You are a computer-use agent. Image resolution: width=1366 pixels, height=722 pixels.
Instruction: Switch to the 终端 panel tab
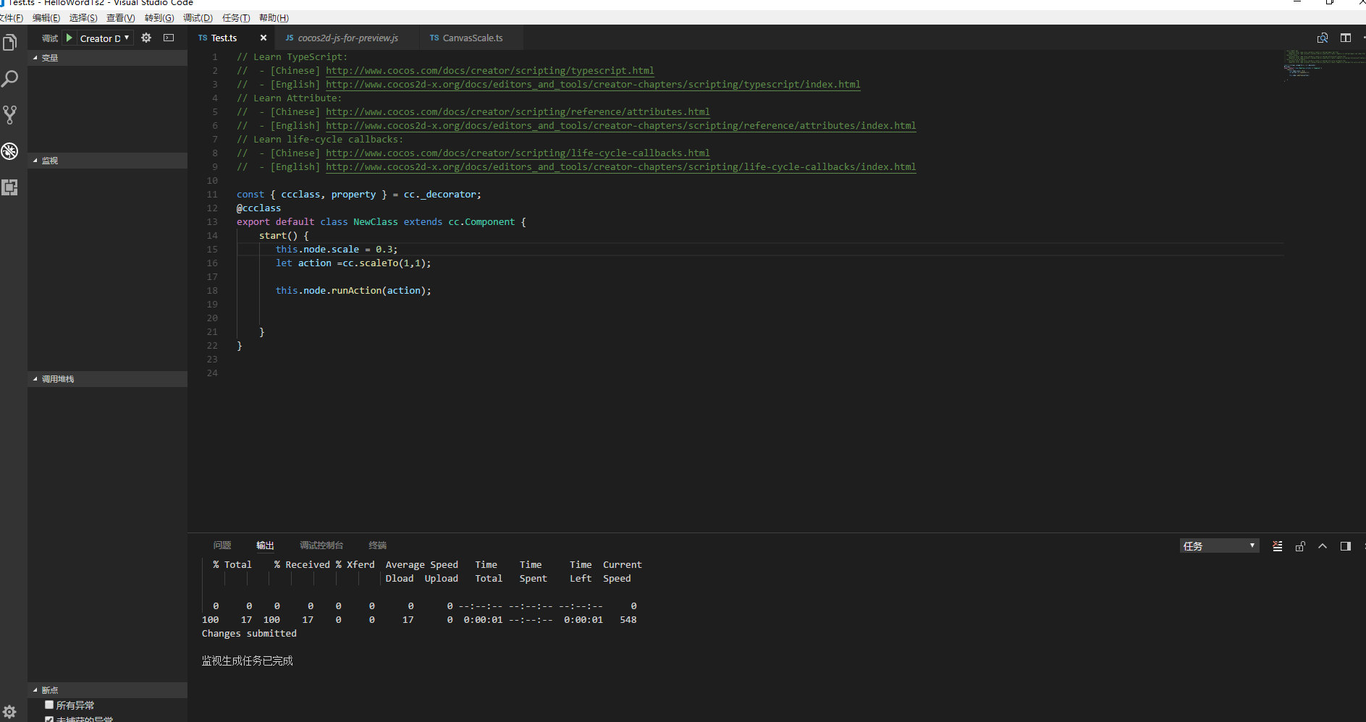tap(377, 545)
